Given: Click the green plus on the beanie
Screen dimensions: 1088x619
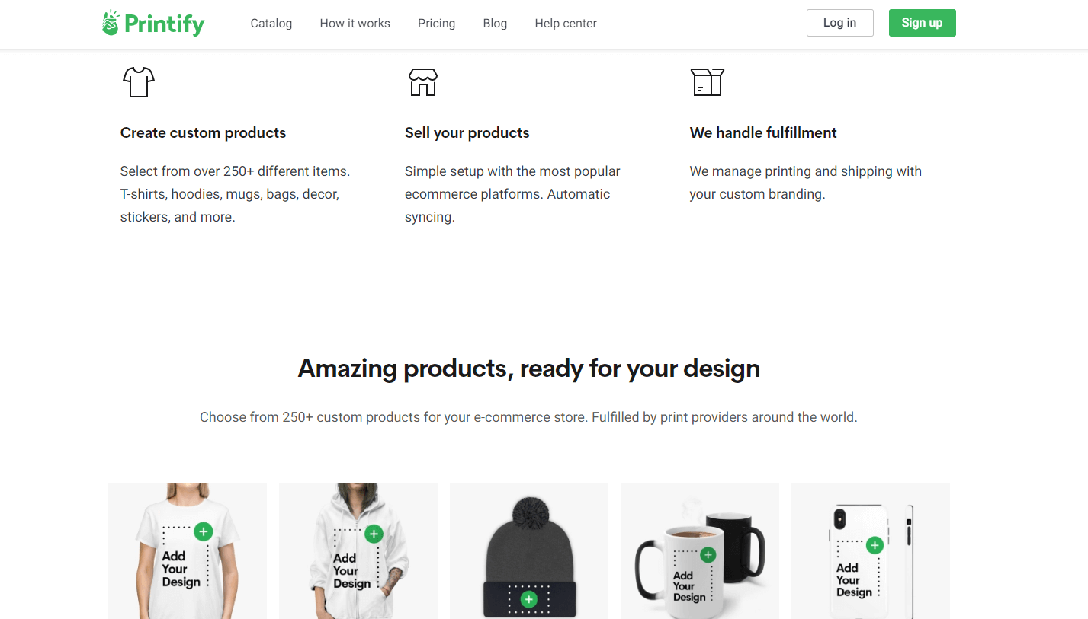Looking at the screenshot, I should pos(528,600).
